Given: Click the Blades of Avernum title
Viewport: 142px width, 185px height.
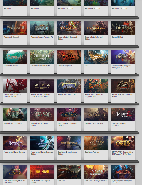Looking at the screenshot, I should click(x=11, y=66).
